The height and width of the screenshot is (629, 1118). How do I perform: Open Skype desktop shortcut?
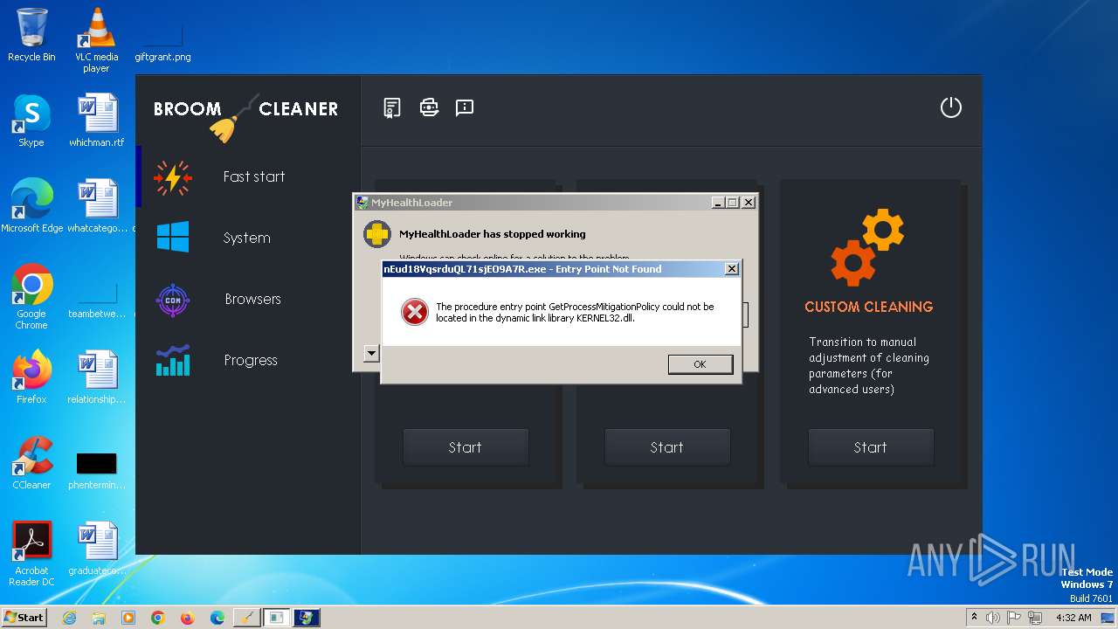[x=31, y=120]
